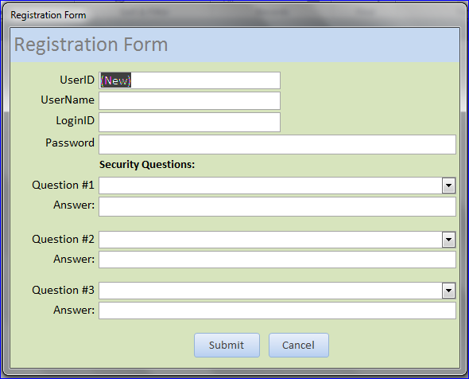Click the Security Questions heading label
Screen dimensions: 469x379
click(147, 165)
